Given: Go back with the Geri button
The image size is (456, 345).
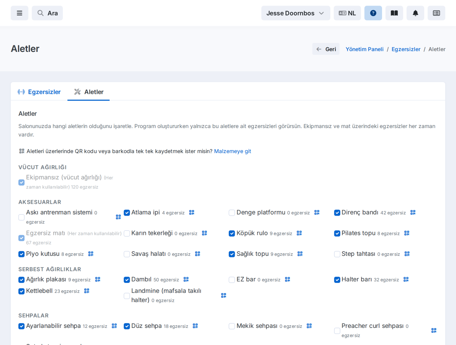Looking at the screenshot, I should coord(326,49).
